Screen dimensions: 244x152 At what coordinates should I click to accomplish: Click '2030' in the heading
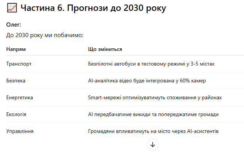[133, 8]
